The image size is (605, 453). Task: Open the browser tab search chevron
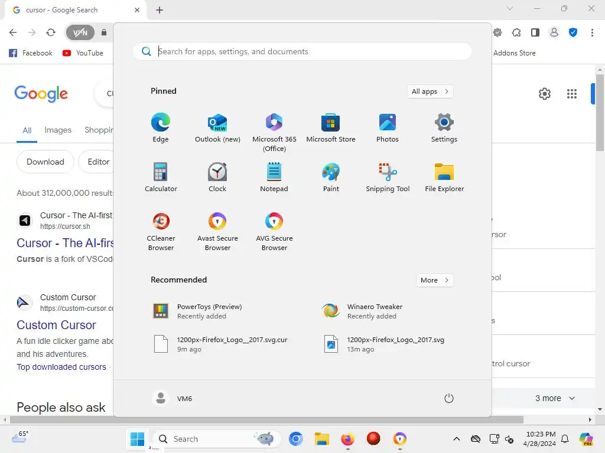pyautogui.click(x=510, y=8)
